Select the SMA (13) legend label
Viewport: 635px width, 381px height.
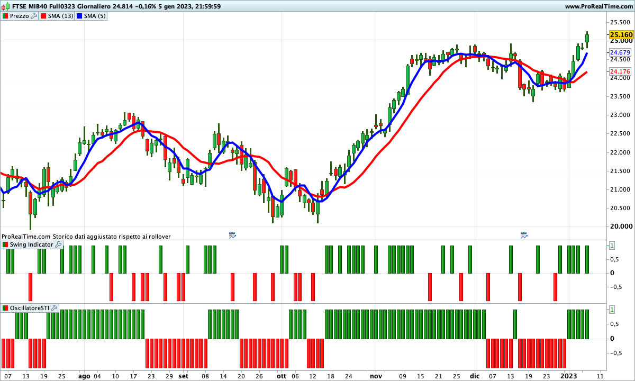pos(61,16)
